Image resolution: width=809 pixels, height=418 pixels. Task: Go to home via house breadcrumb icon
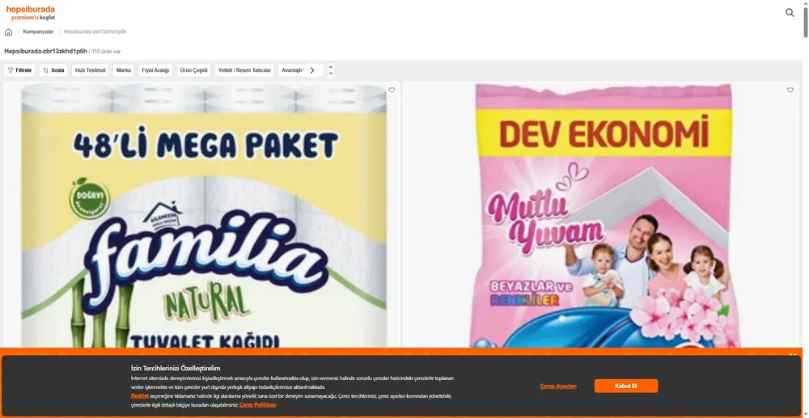tap(8, 32)
